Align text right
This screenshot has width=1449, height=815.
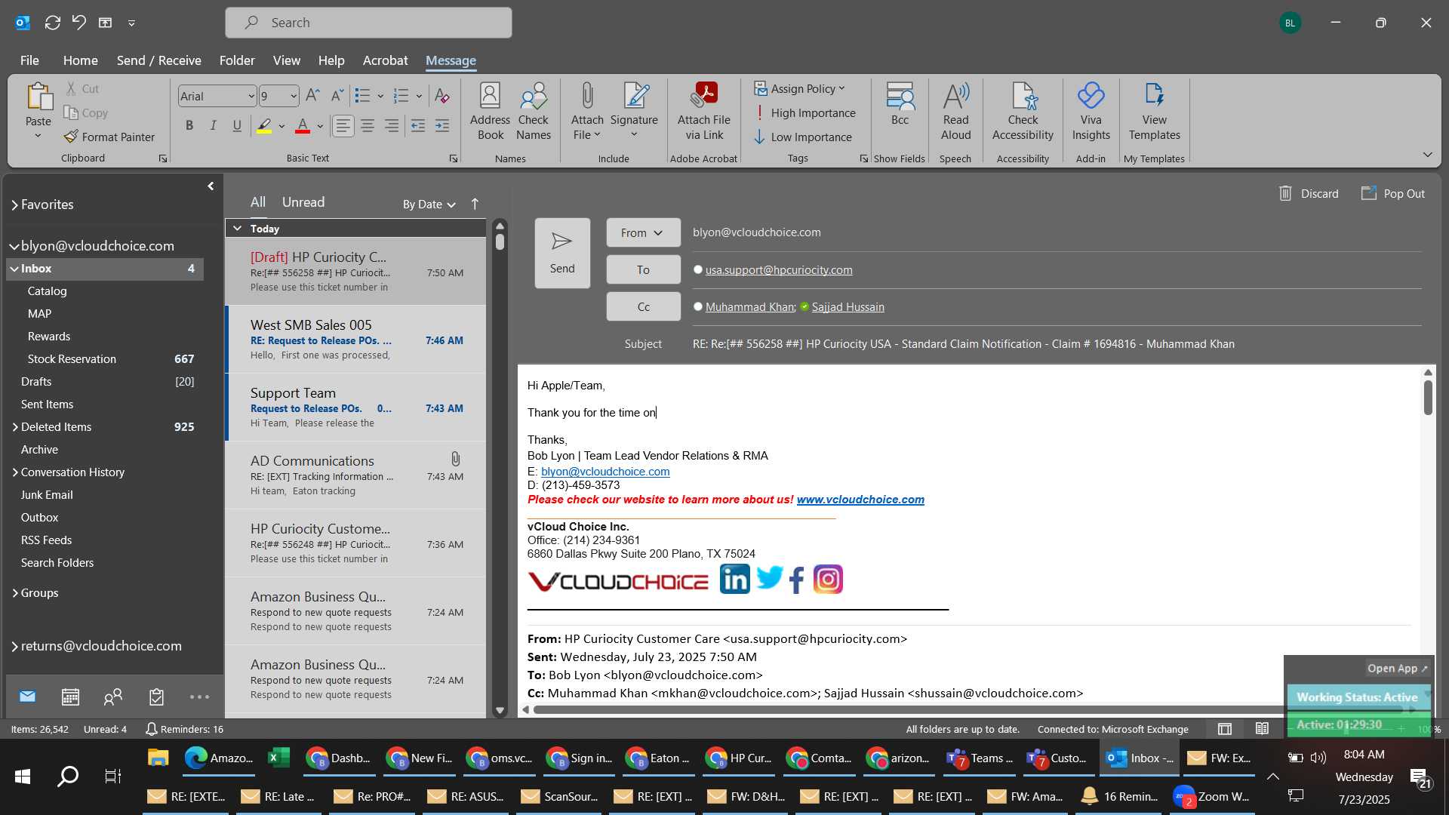click(392, 125)
